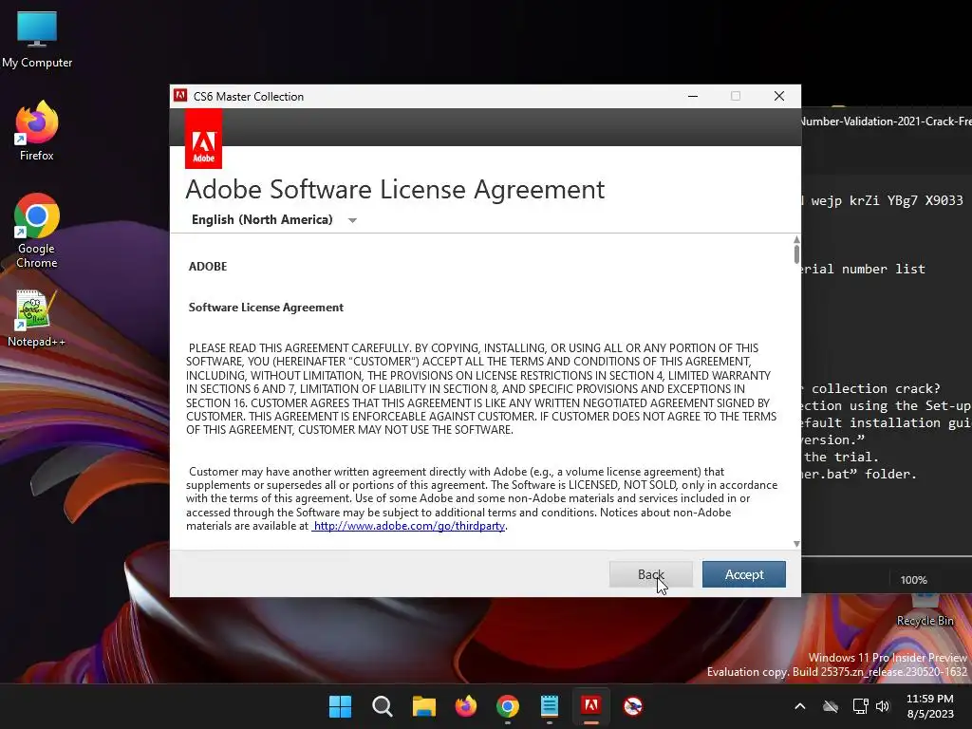Click the license text scrollbar up arrow
Image resolution: width=972 pixels, height=729 pixels.
[x=796, y=239]
